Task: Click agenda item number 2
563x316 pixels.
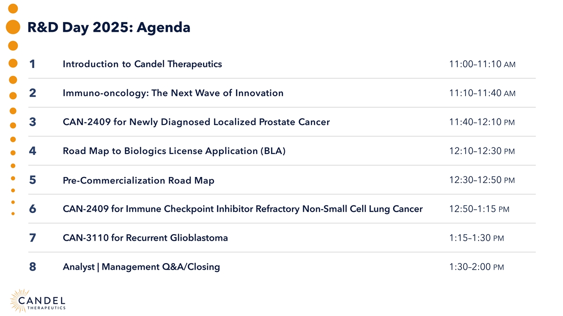Action: (32, 93)
